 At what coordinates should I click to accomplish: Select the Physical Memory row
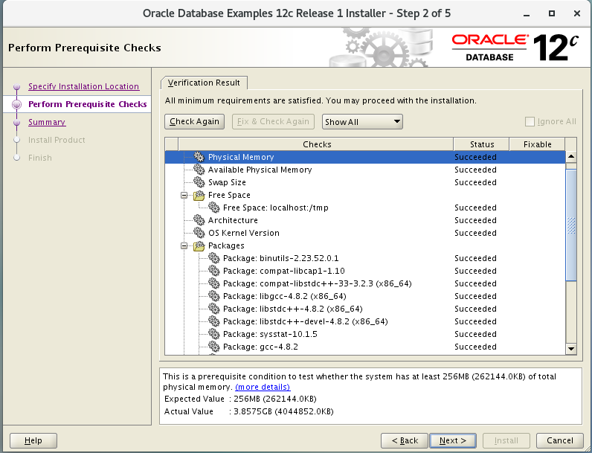click(x=365, y=157)
